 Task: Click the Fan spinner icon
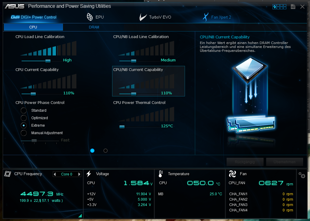[x=232, y=174]
